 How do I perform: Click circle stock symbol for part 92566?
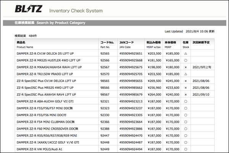tap(185, 60)
